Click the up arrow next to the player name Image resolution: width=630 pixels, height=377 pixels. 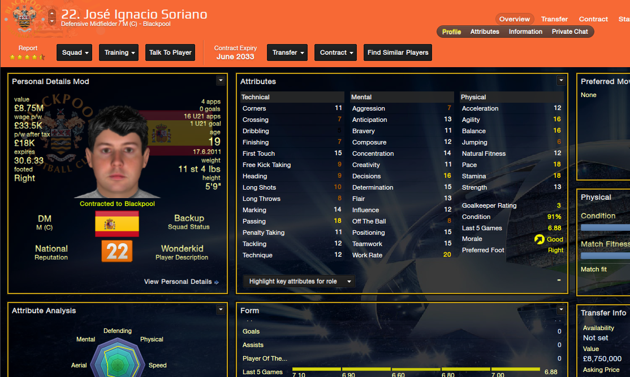coord(52,13)
